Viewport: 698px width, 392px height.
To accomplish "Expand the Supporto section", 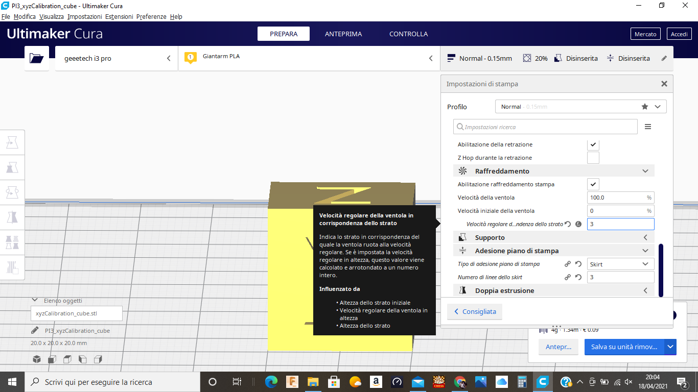I will [554, 237].
